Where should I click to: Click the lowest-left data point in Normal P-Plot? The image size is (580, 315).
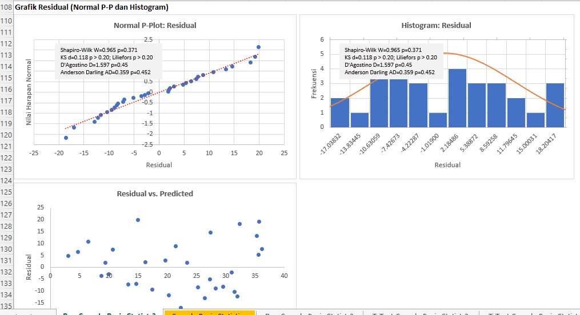[x=66, y=138]
